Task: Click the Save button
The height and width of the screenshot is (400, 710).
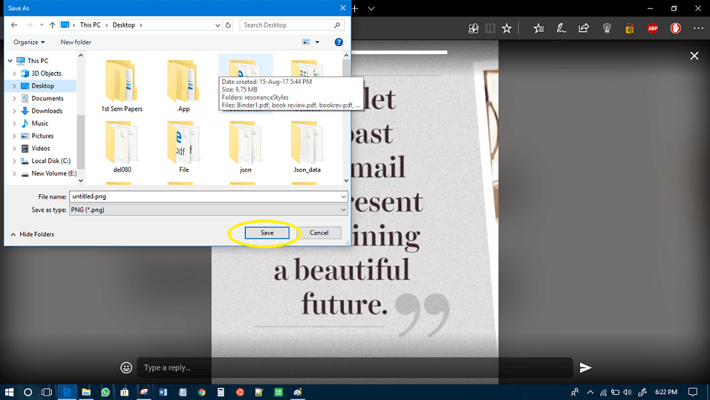Action: pos(267,232)
